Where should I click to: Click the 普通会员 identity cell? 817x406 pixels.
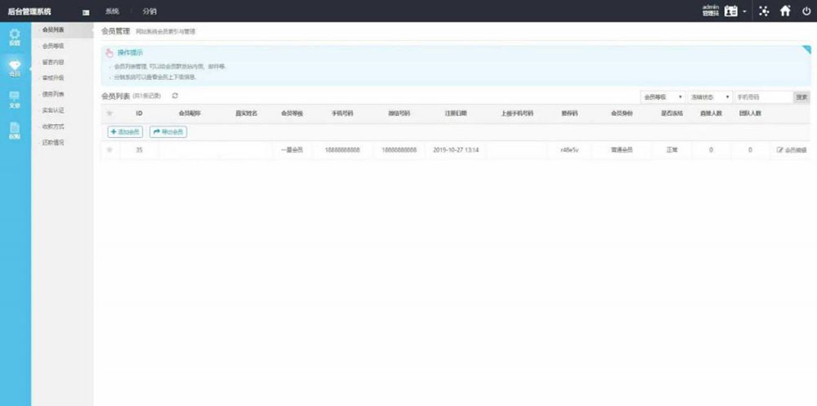(622, 150)
